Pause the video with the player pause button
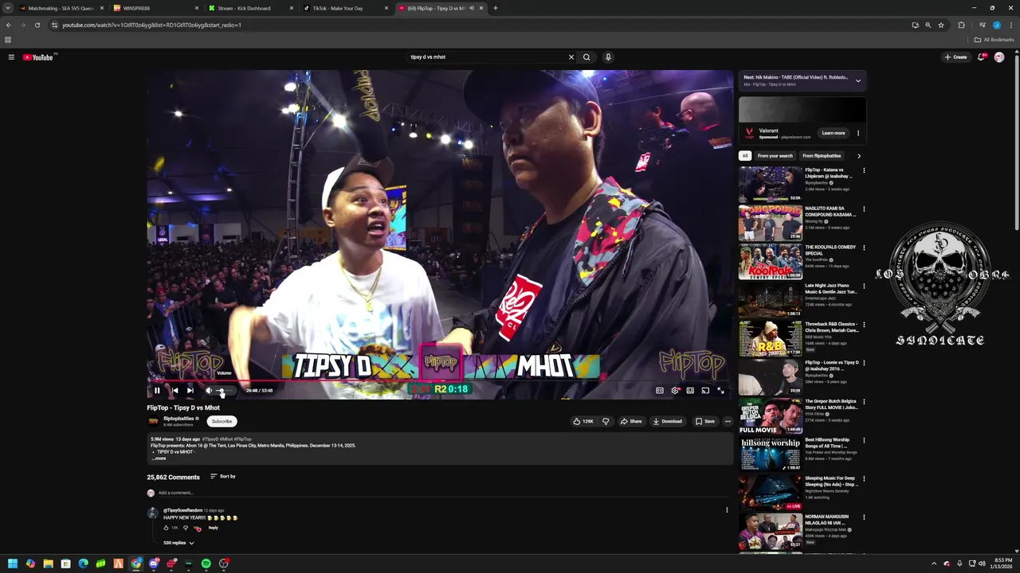1020x573 pixels. [x=157, y=390]
